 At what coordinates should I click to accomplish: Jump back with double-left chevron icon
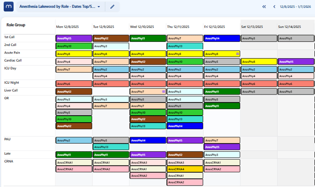264,7
